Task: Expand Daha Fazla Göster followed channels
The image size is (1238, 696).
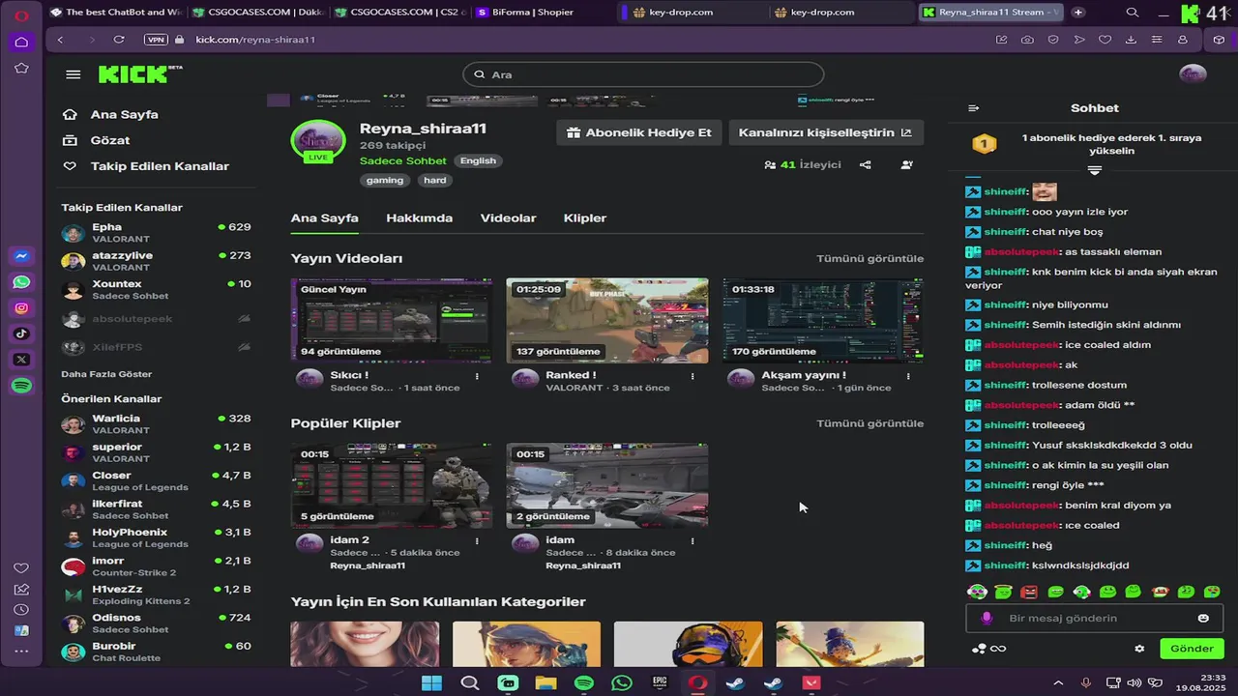Action: 106,374
